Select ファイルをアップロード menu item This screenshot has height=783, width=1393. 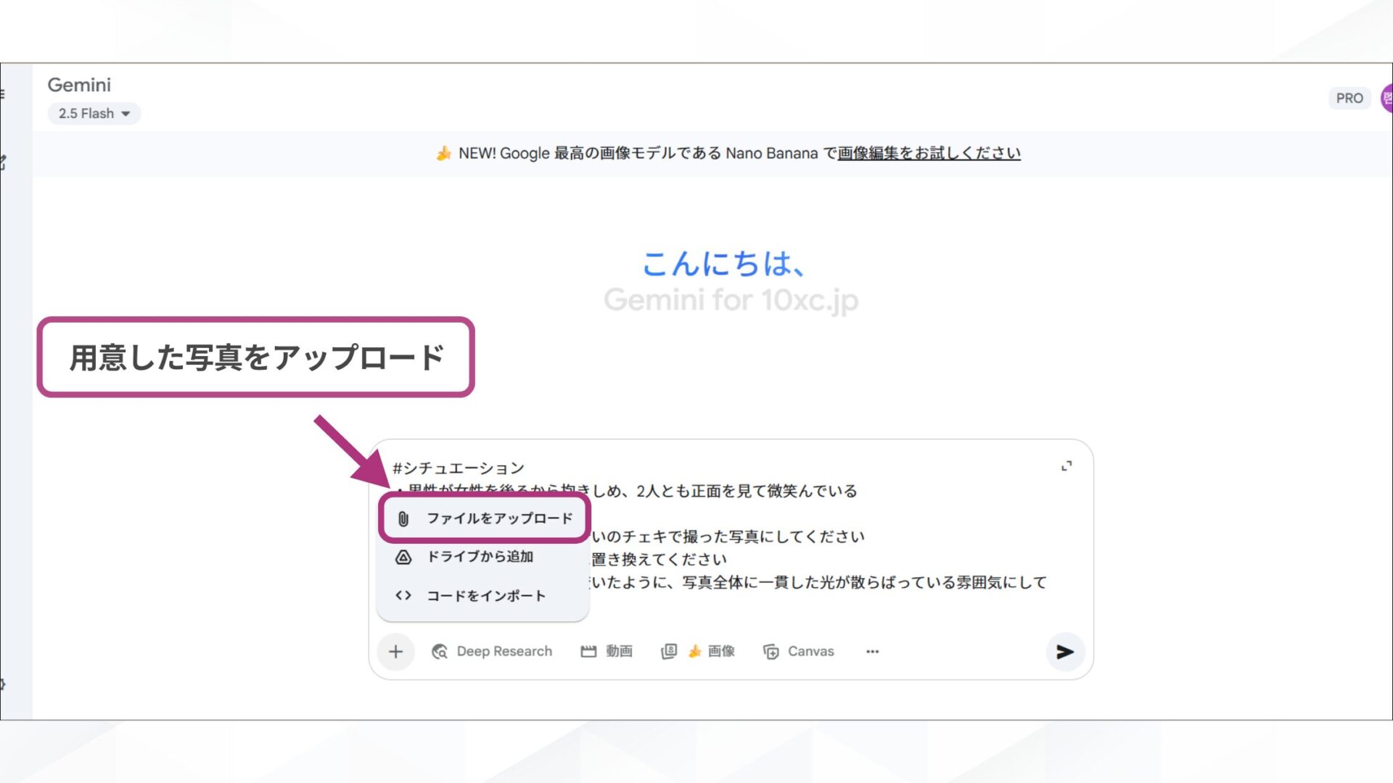click(x=499, y=518)
